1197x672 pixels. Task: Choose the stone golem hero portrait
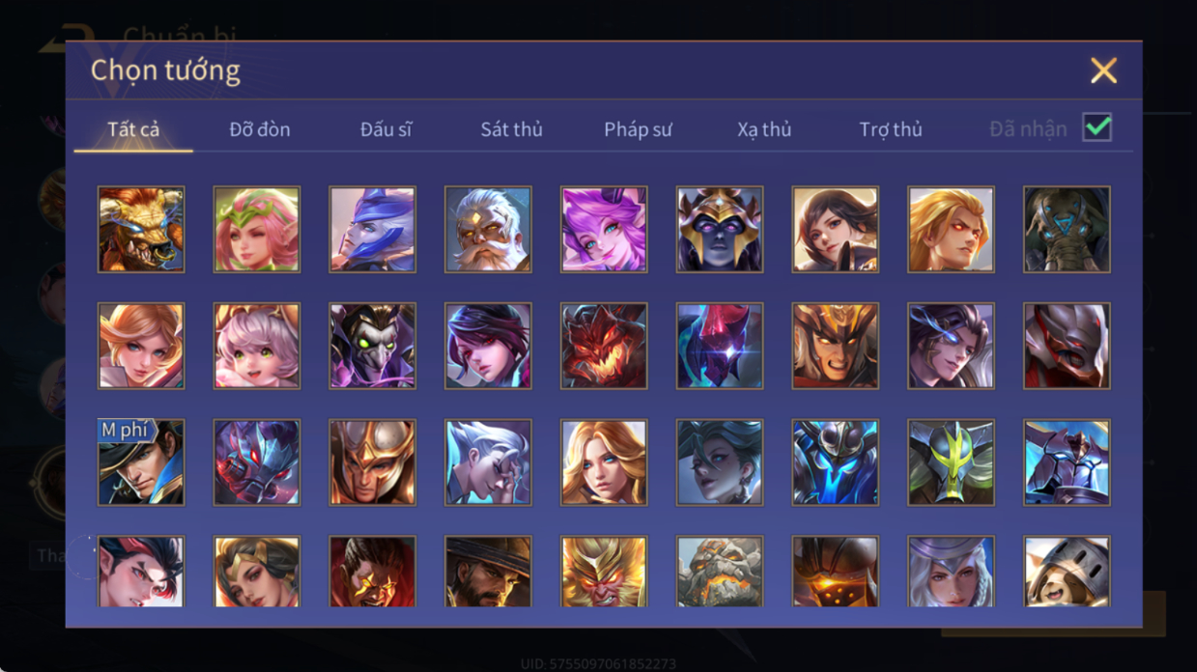(720, 572)
